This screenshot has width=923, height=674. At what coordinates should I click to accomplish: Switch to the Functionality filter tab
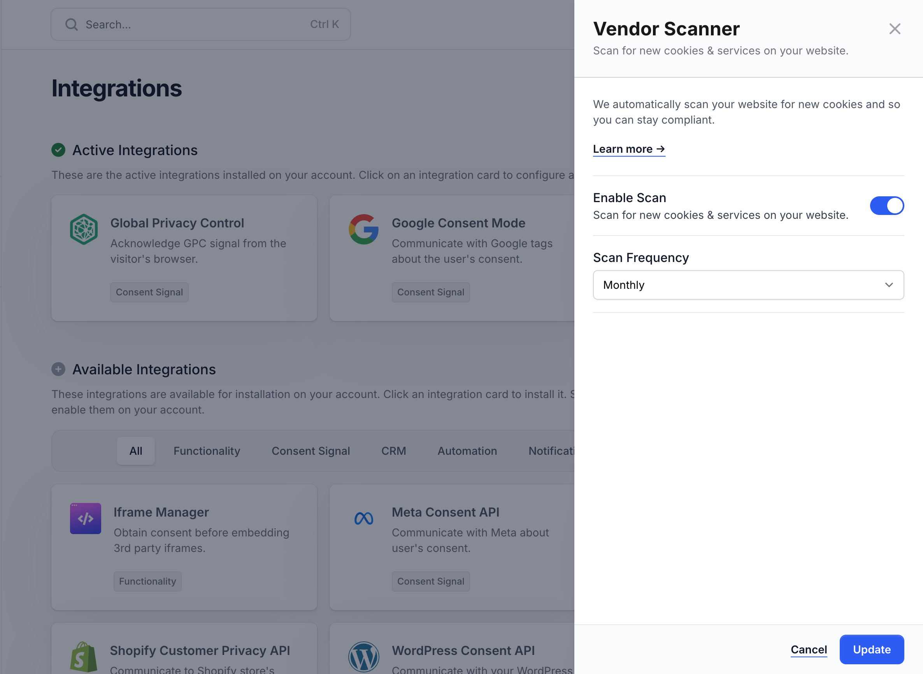click(x=207, y=451)
